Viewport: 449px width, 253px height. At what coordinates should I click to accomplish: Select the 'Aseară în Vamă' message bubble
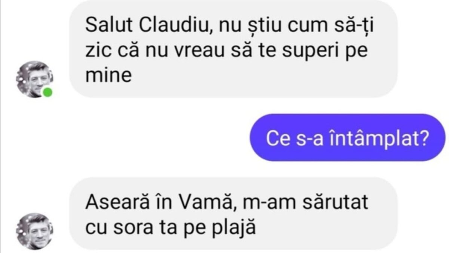tap(233, 214)
